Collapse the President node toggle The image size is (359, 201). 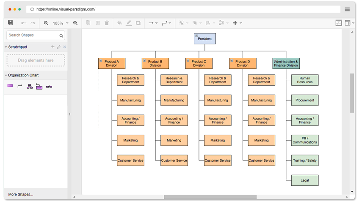196,36
